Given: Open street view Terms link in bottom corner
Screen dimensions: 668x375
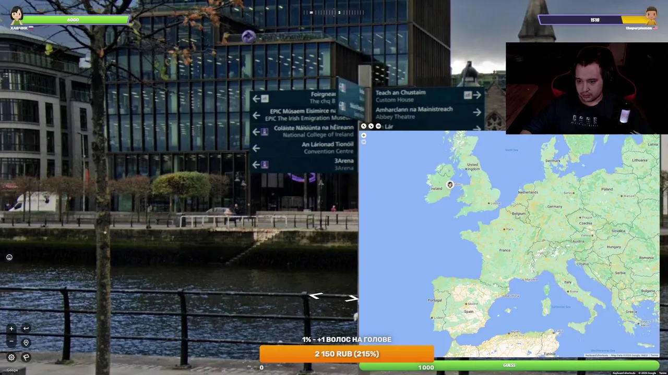Looking at the screenshot, I should point(663,373).
